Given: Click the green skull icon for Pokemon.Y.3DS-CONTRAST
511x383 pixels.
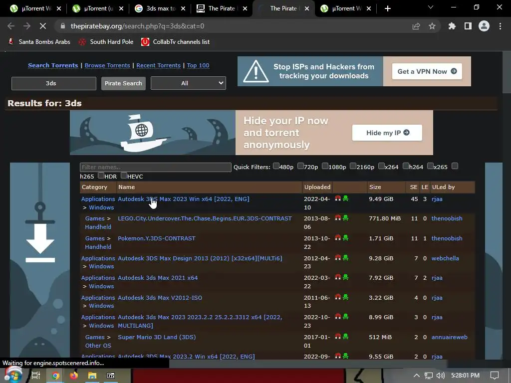Looking at the screenshot, I should point(345,238).
